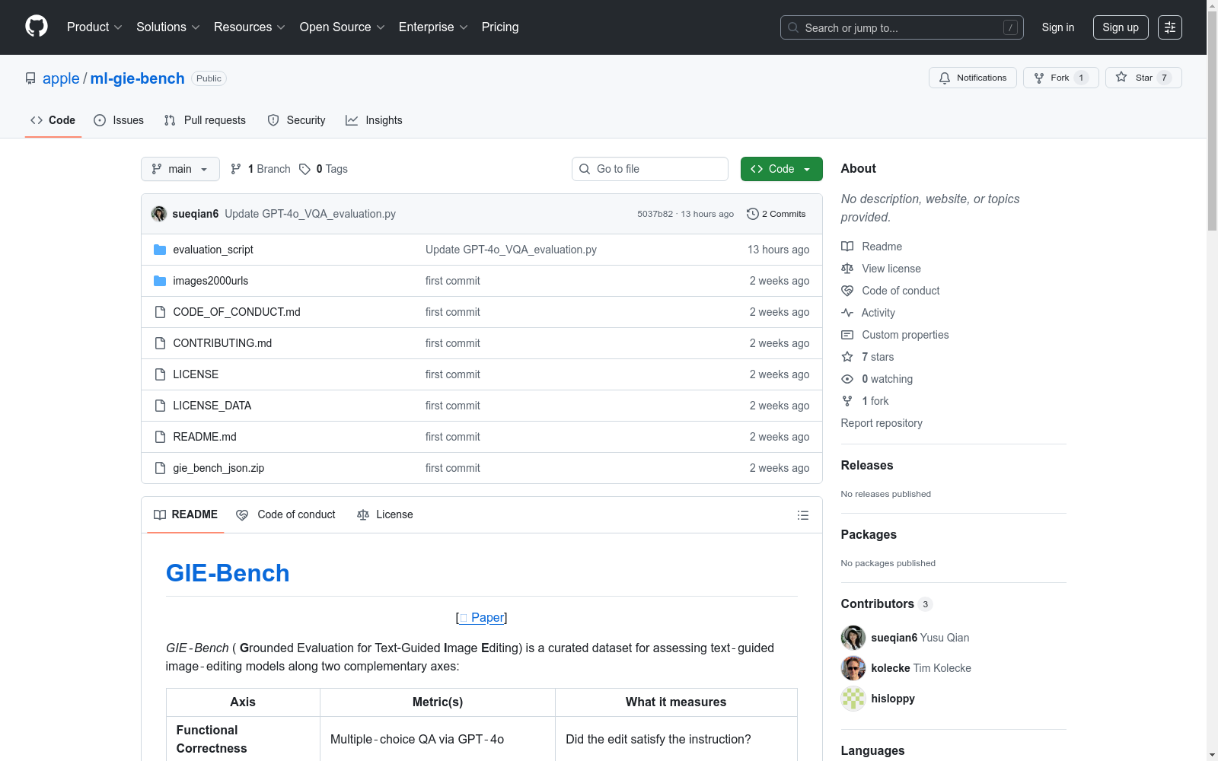Open the evaluation_script folder icon
1218x761 pixels.
(160, 250)
